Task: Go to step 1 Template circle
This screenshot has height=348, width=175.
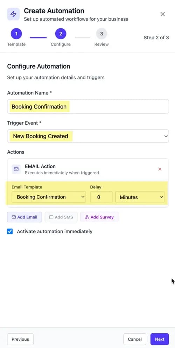Action: [x=16, y=34]
